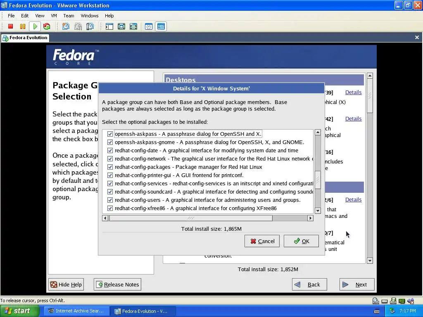This screenshot has width=423, height=317.
Task: Click the Windows Start button
Action: 19,311
